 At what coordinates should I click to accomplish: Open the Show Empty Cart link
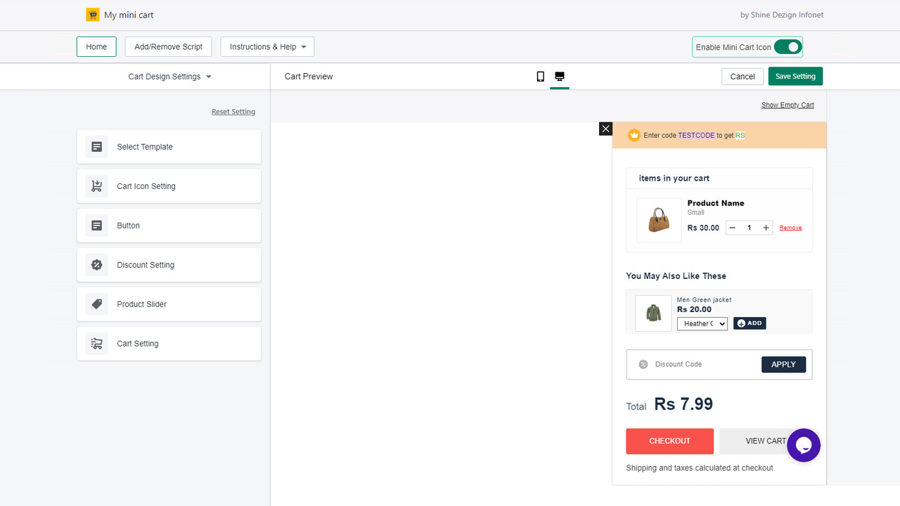[x=787, y=105]
